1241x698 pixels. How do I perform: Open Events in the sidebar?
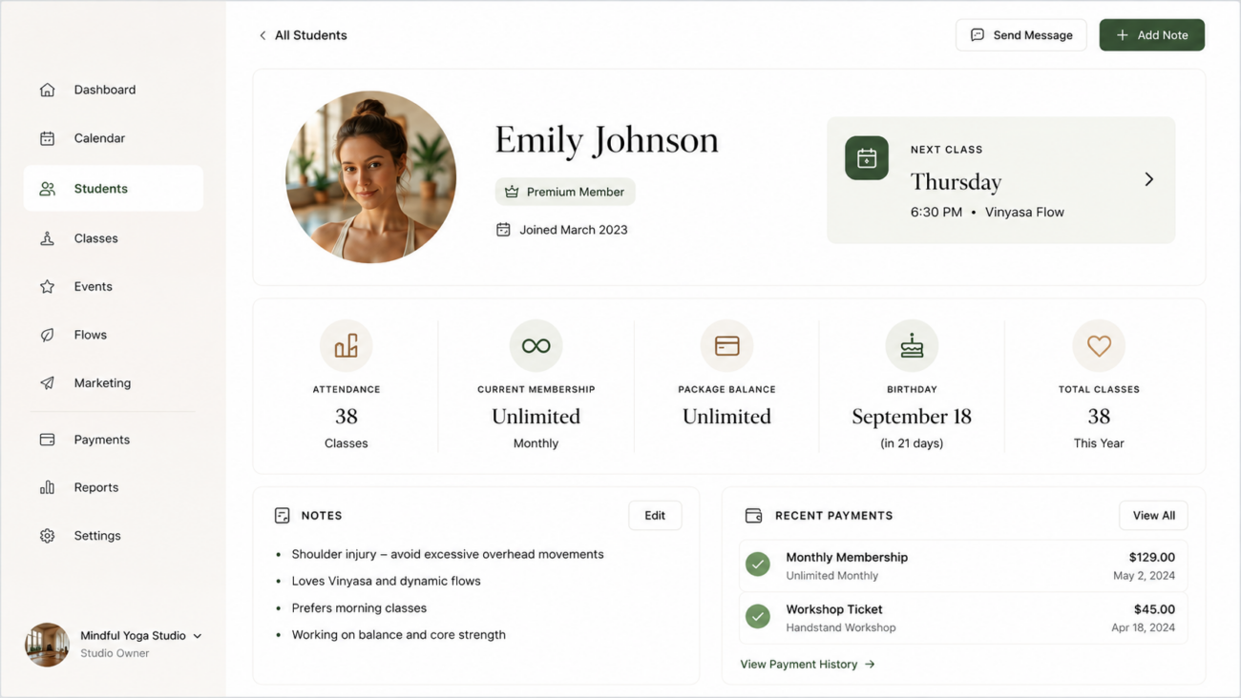coord(114,286)
